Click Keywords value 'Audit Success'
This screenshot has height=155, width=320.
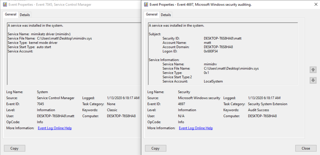258,110
